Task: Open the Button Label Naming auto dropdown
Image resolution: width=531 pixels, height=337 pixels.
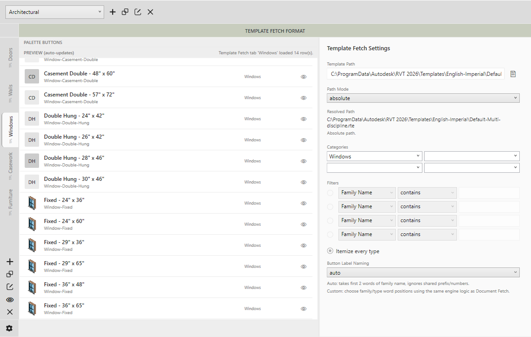Action: 422,272
